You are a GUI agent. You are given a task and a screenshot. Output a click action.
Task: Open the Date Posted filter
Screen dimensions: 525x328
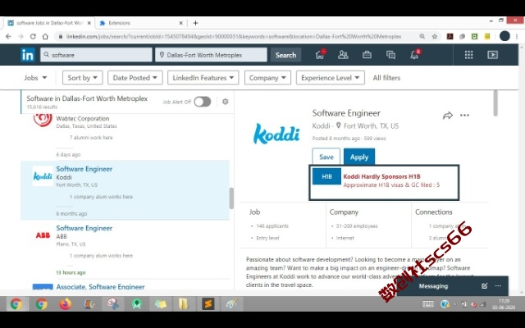(135, 78)
